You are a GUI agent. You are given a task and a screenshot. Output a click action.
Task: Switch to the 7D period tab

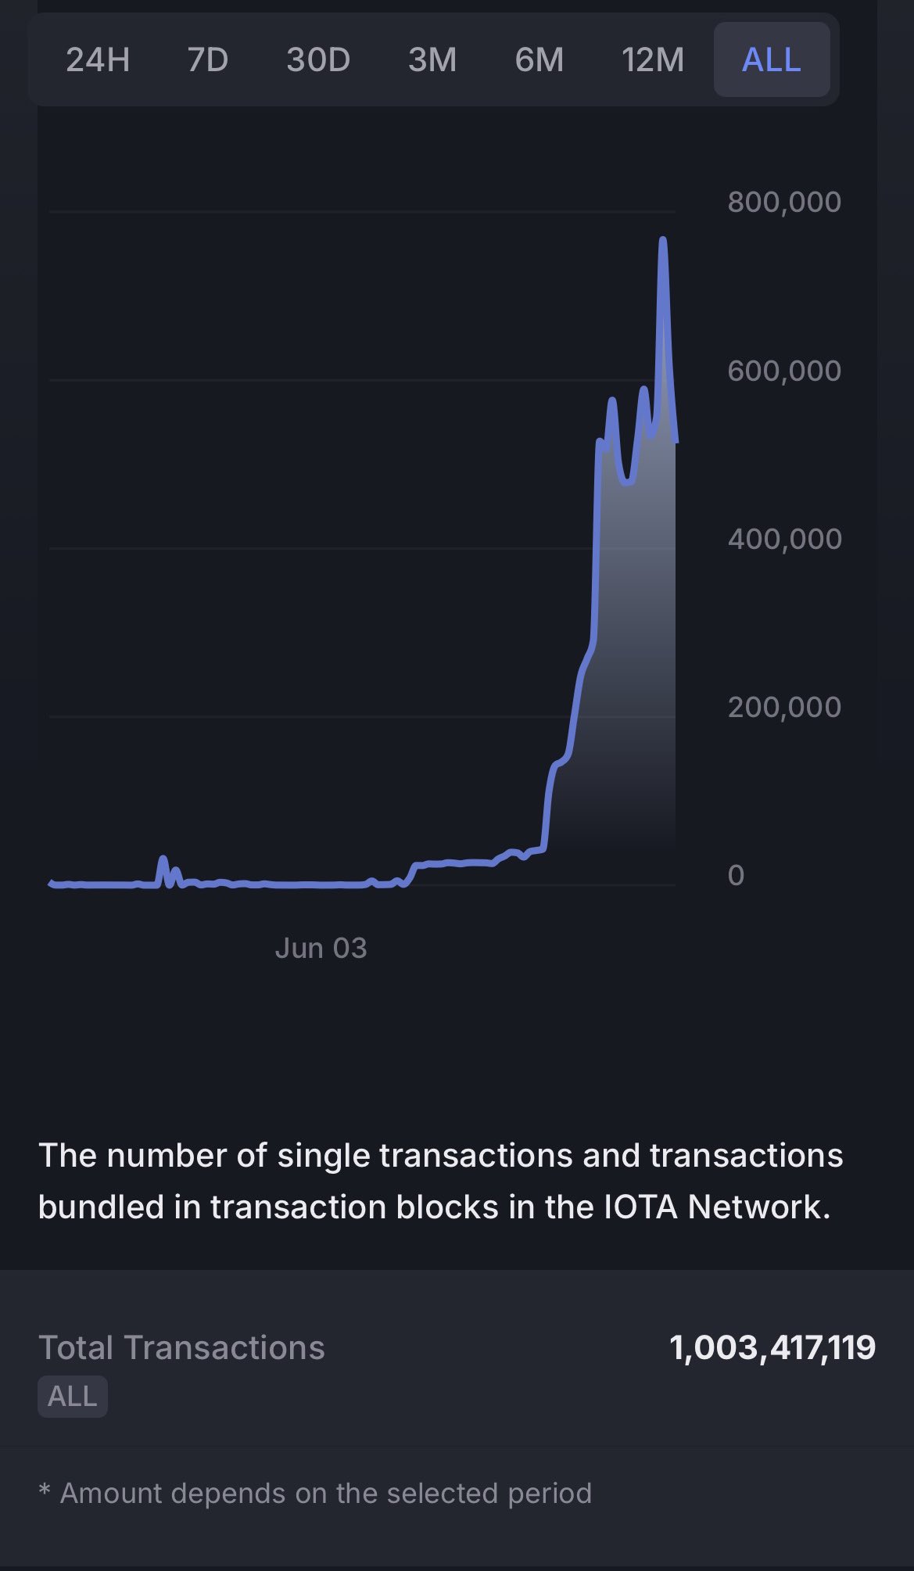click(208, 60)
